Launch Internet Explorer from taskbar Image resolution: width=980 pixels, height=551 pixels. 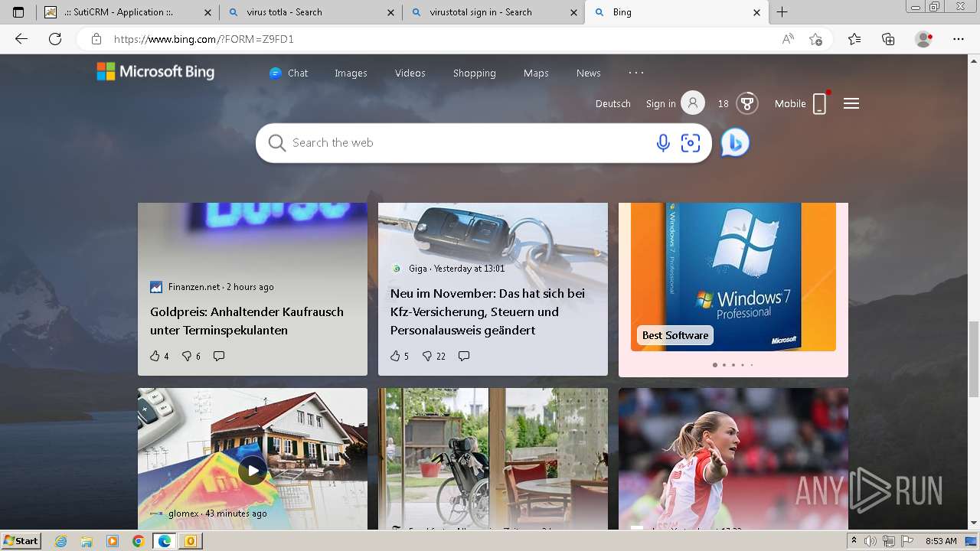(x=61, y=541)
